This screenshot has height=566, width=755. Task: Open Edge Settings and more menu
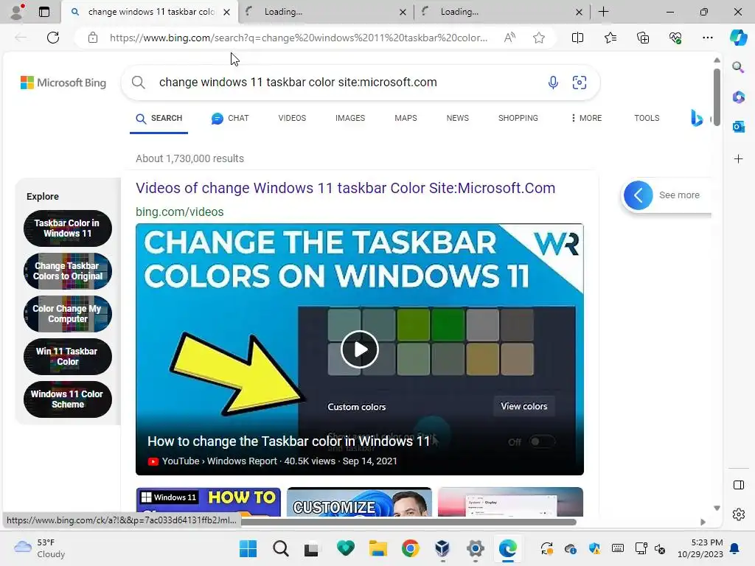707,38
